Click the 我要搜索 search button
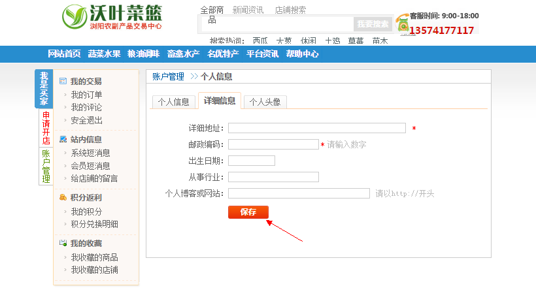This screenshot has height=303, width=536. [x=373, y=24]
